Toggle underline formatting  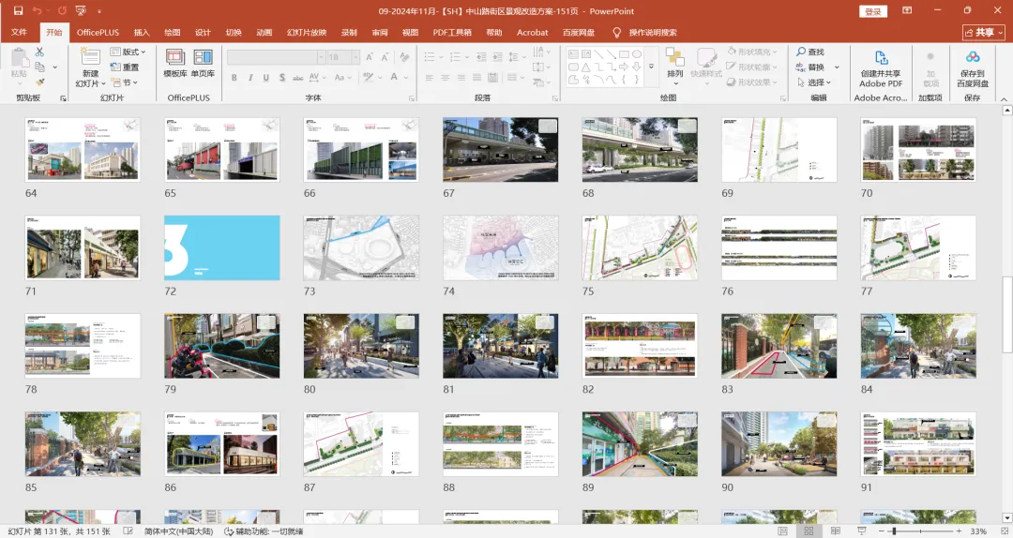[x=265, y=78]
